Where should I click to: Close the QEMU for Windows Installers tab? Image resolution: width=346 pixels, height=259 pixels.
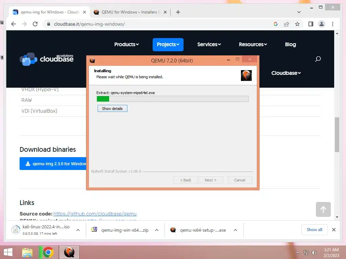click(165, 12)
